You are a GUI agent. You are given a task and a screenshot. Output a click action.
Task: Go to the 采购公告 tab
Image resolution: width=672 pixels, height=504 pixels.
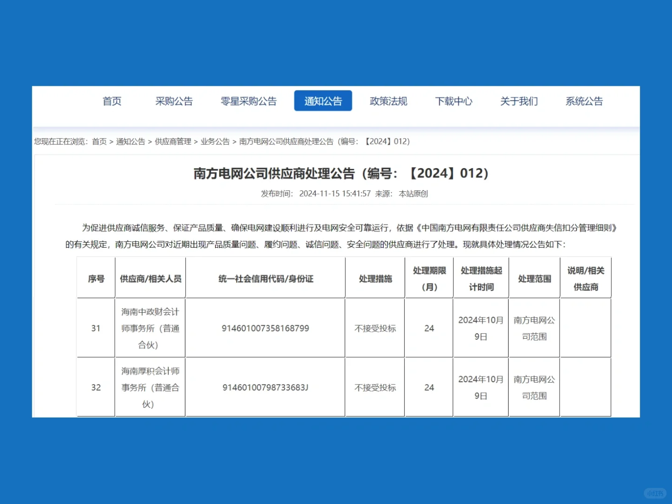(174, 101)
